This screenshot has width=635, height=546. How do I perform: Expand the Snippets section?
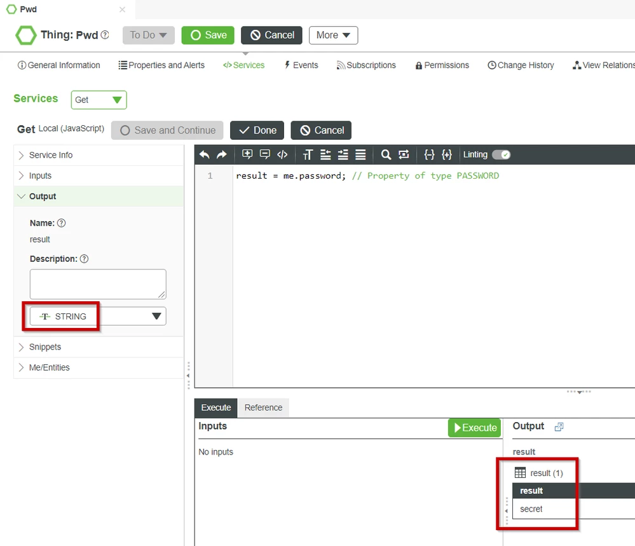[99, 347]
